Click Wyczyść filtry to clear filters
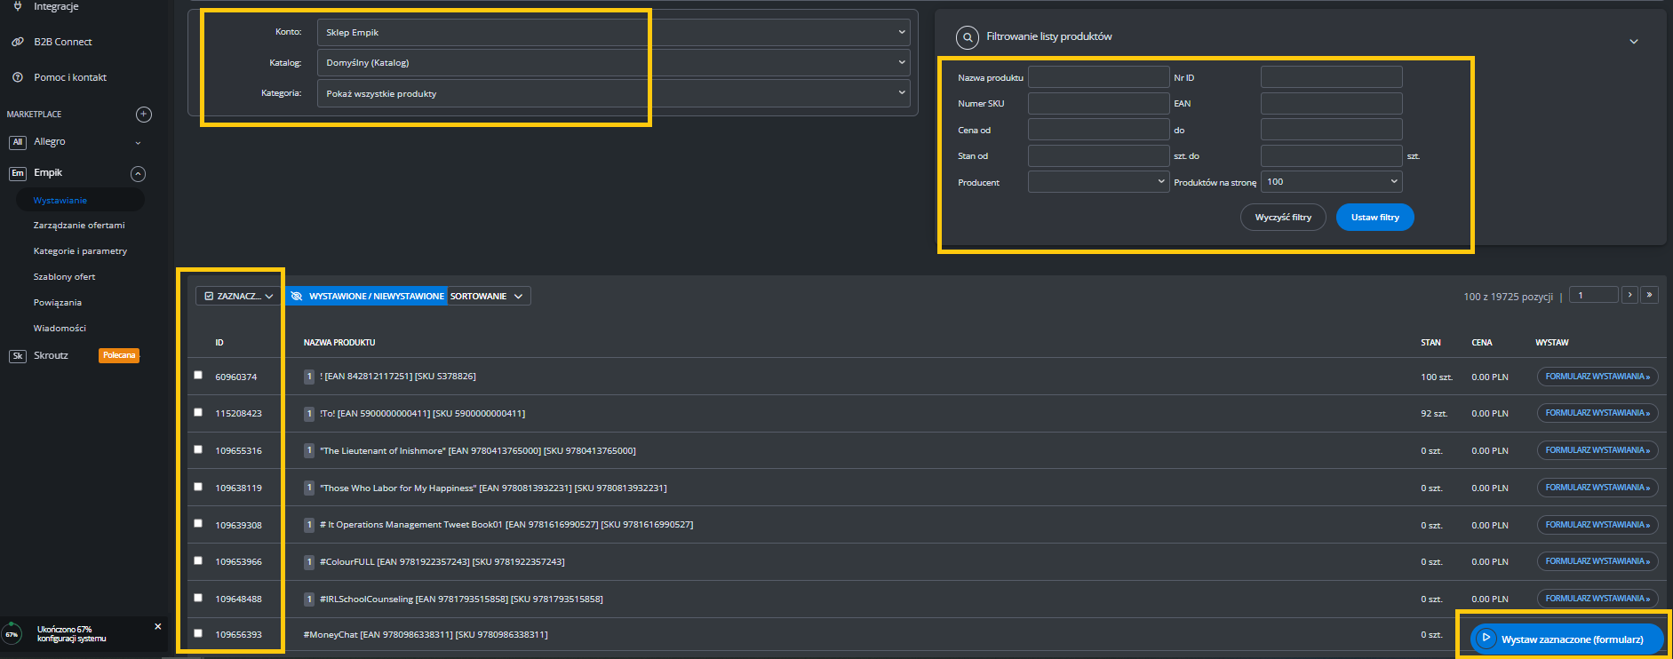 point(1283,218)
